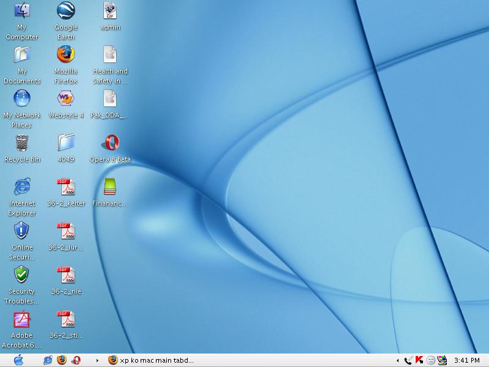Image resolution: width=489 pixels, height=367 pixels.
Task: Open the Apple start menu button
Action: click(x=18, y=360)
